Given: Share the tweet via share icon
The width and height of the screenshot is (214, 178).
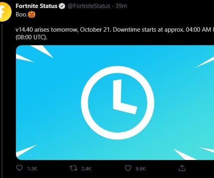Looking at the screenshot, I should point(182,168).
